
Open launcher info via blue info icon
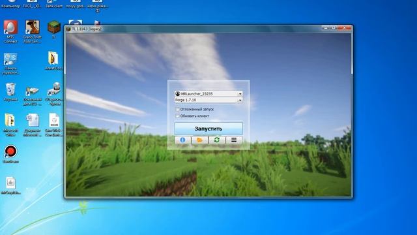point(182,140)
